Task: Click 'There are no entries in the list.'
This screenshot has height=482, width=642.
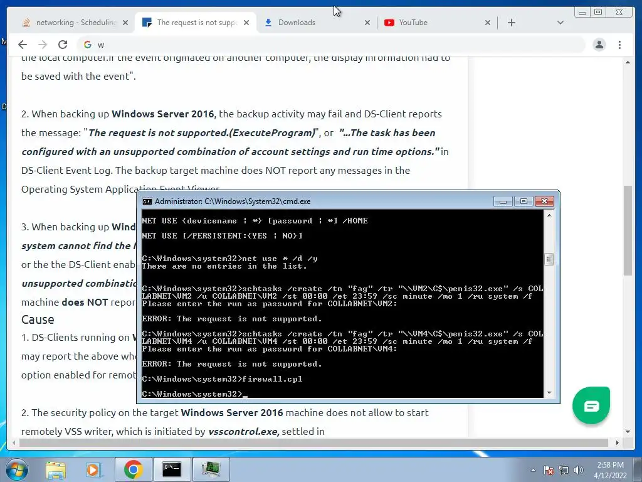Action: pyautogui.click(x=224, y=266)
